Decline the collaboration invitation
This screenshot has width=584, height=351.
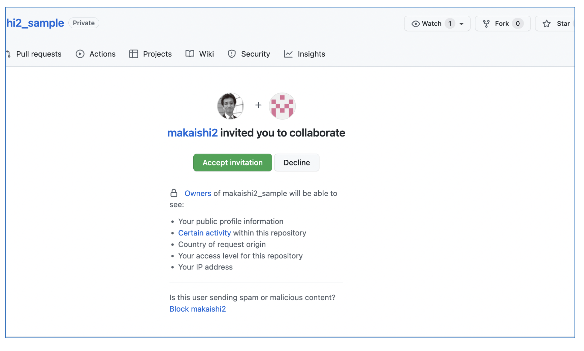(297, 163)
